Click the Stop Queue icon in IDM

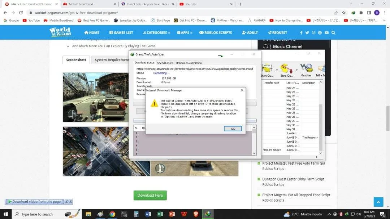tap(286, 70)
